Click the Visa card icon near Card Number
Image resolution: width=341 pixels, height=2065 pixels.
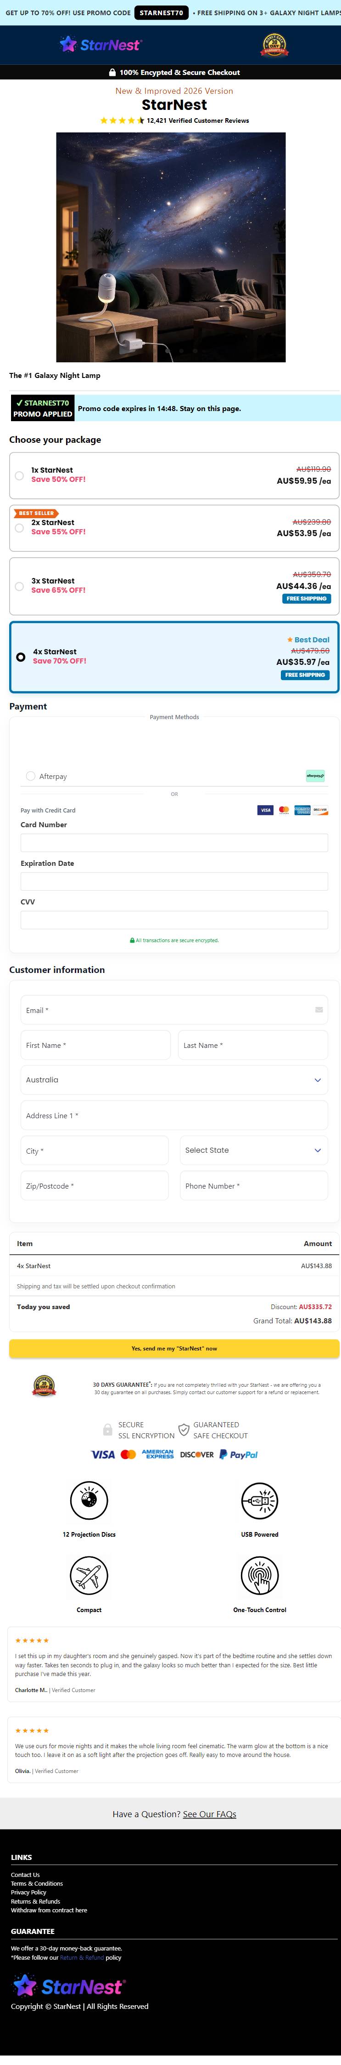pos(265,811)
